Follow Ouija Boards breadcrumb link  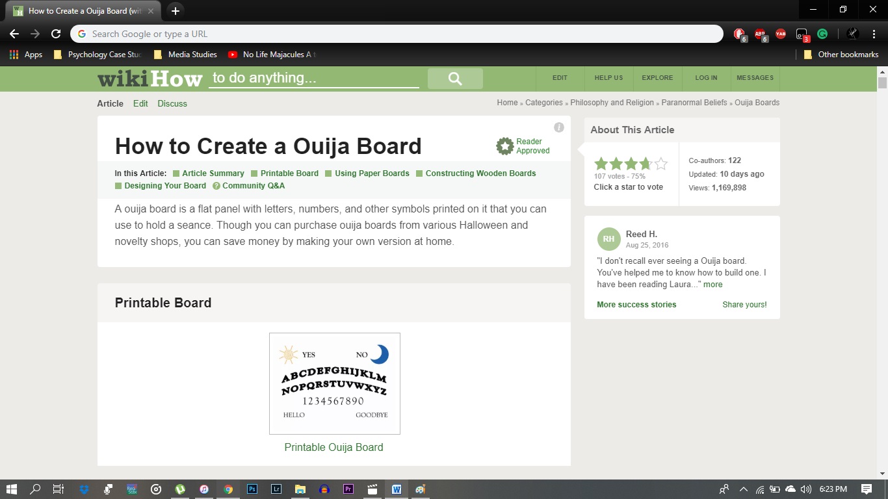[757, 103]
